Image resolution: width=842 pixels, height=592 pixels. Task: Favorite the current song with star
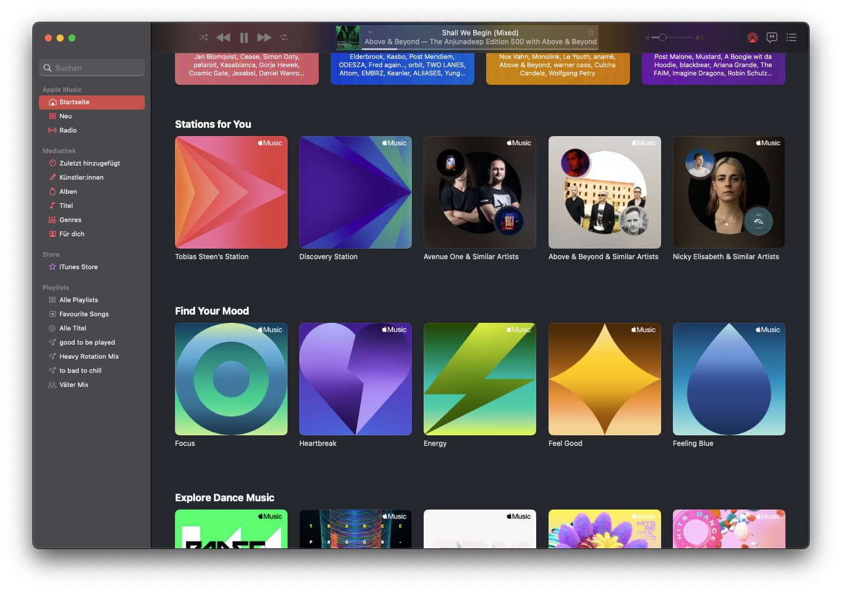click(x=590, y=32)
